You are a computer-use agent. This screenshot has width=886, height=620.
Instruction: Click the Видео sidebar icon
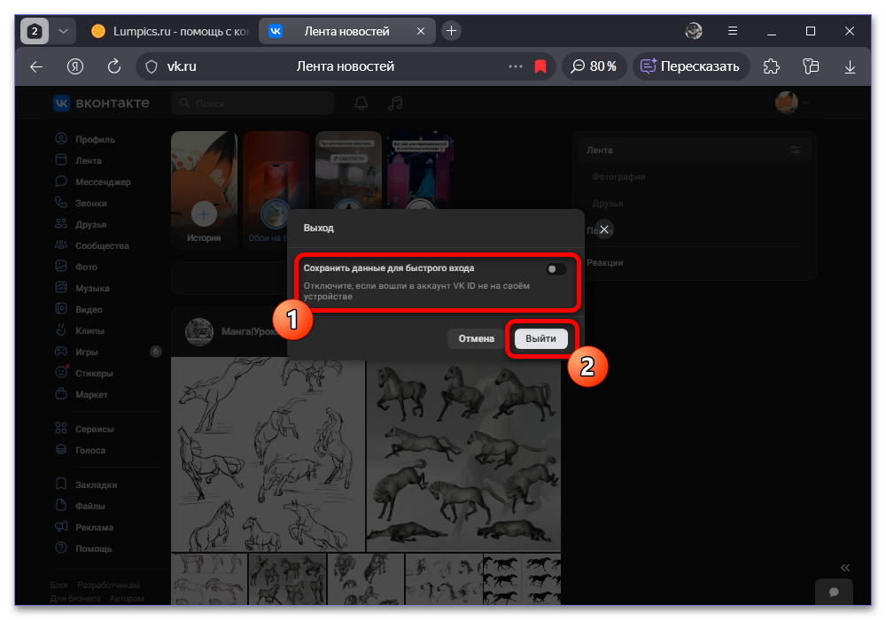point(61,309)
